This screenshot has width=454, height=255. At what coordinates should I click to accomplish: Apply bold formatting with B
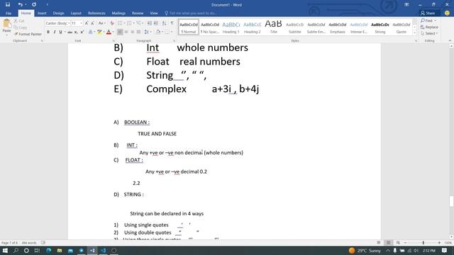[x=48, y=32]
